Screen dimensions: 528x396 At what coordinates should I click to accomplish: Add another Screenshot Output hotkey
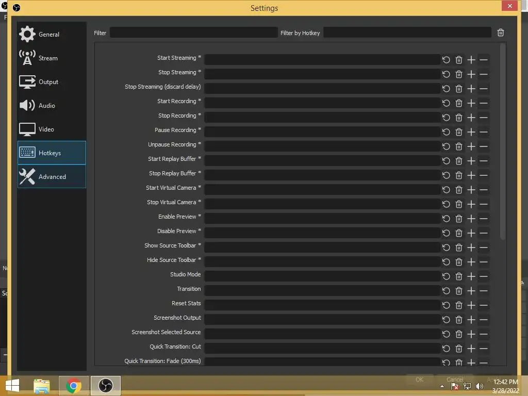point(471,320)
